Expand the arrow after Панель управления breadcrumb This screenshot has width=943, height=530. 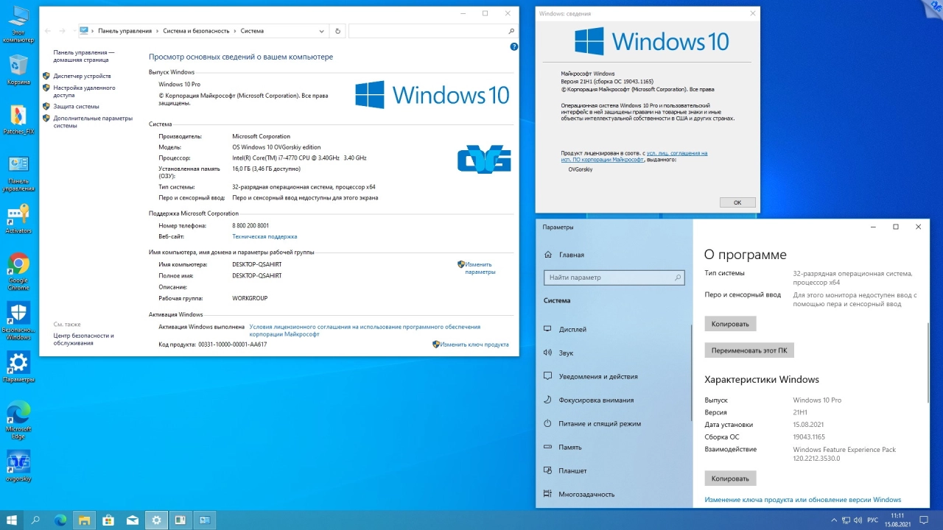point(157,31)
